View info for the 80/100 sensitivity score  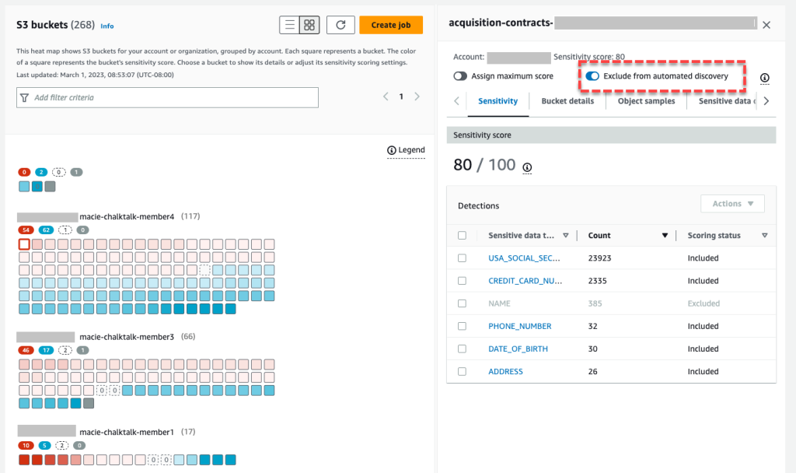click(527, 166)
